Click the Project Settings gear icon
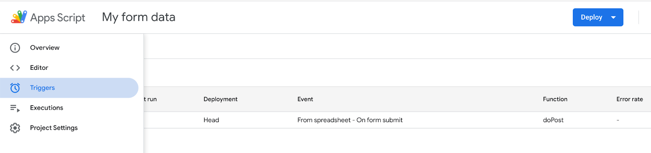Viewport: 651px width, 153px height. pos(15,128)
